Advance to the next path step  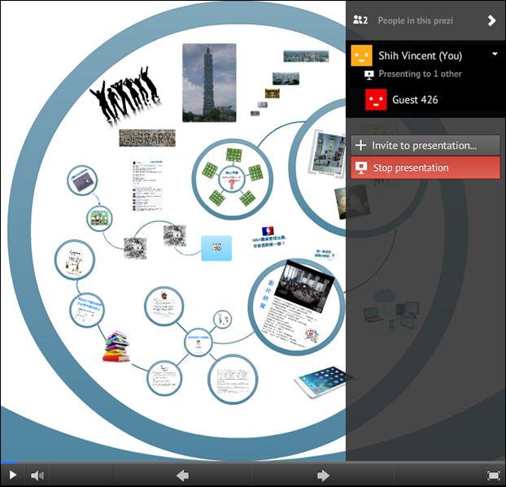click(323, 476)
